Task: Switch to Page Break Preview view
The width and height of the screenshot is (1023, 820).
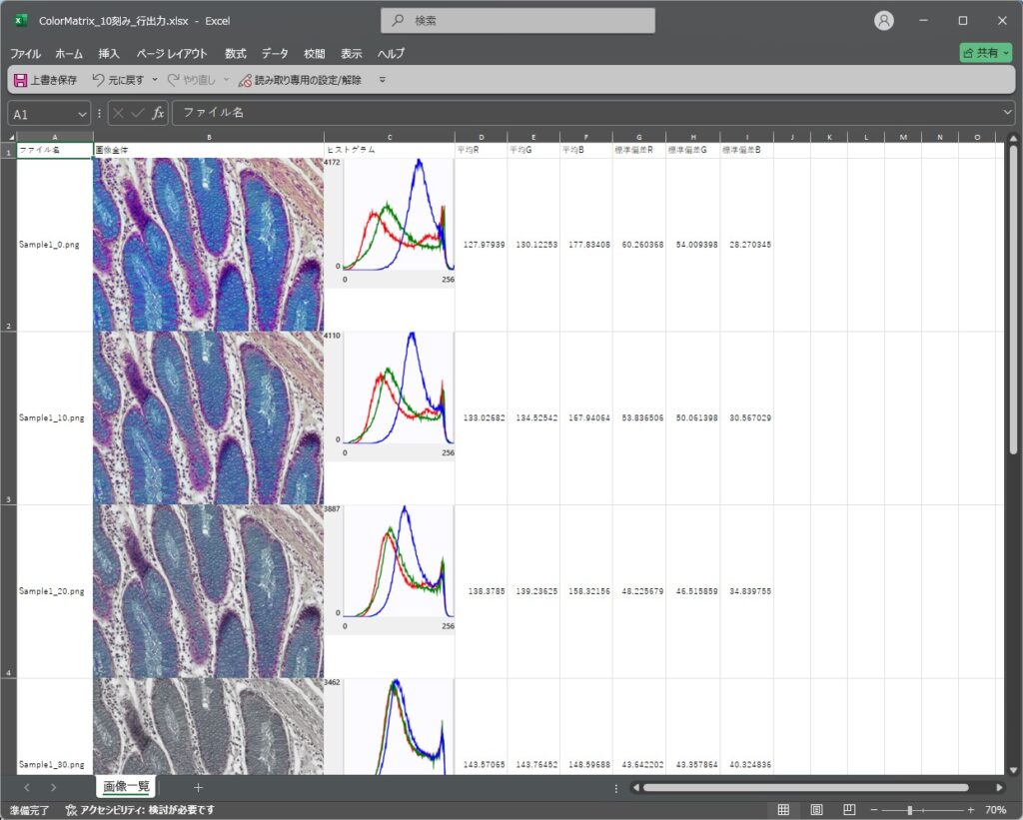Action: point(848,809)
